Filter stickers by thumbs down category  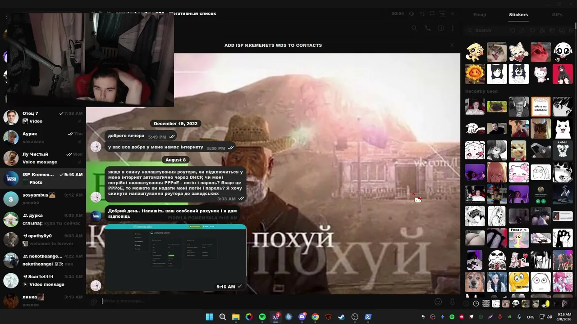tap(532, 31)
